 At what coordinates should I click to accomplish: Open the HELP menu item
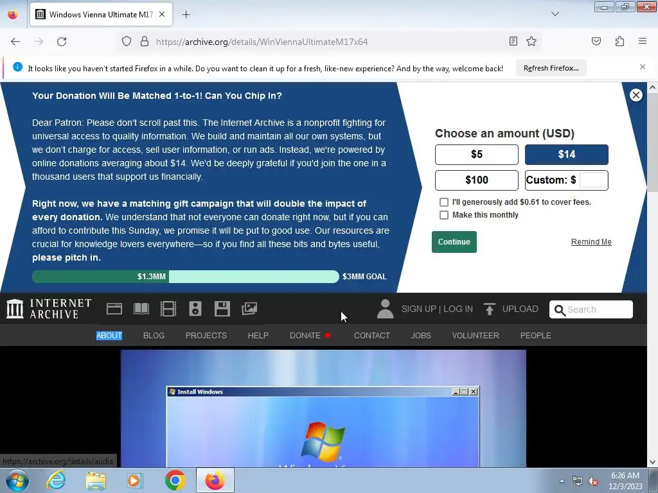tap(258, 335)
